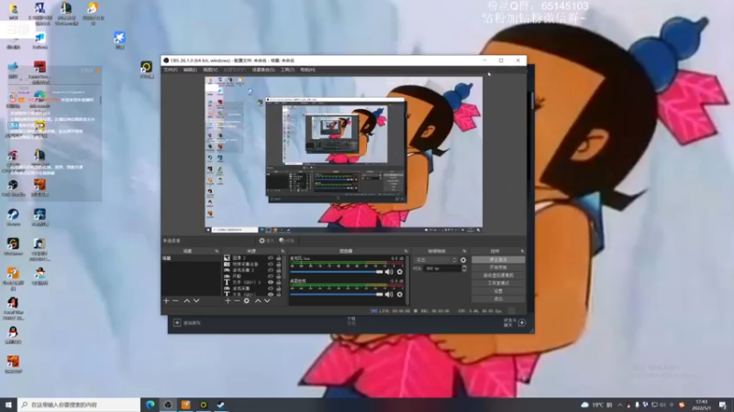The image size is (734, 412).
Task: Toggle visibility of the 视频采集设备 source
Action: 271,264
